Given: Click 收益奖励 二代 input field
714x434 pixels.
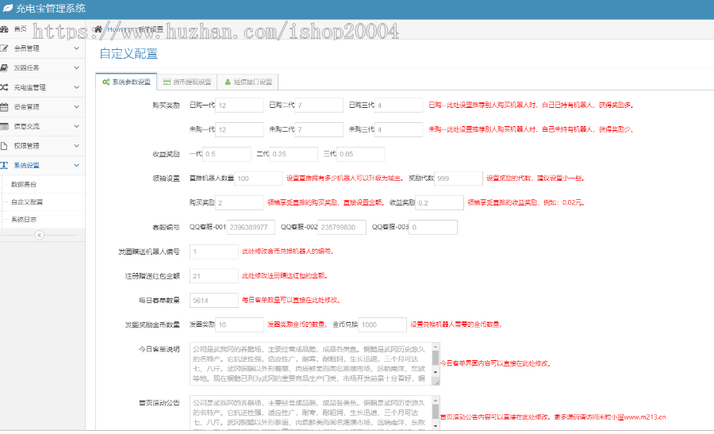Looking at the screenshot, I should pos(294,154).
